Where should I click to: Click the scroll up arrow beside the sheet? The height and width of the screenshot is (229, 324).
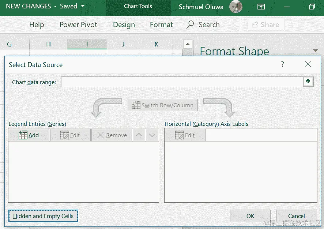click(188, 44)
